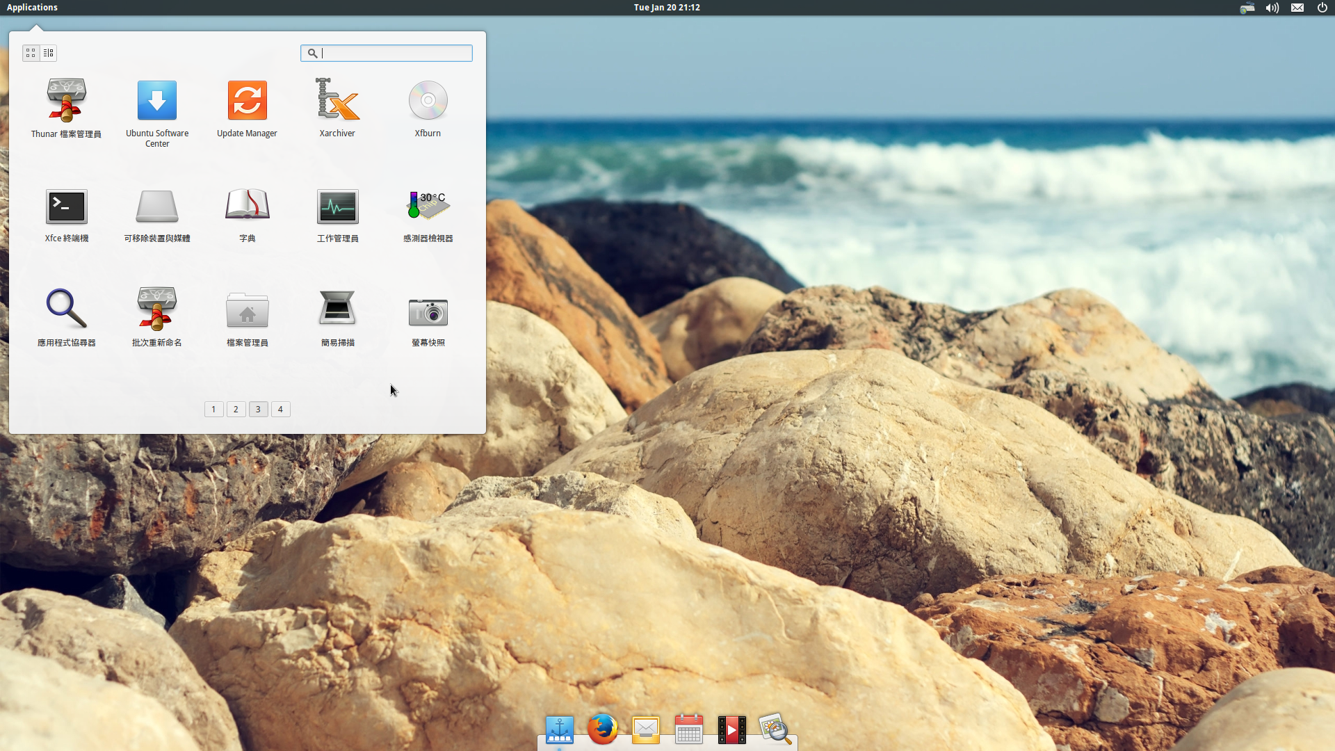Viewport: 1335px width, 751px height.
Task: Open screenshot camera app (螢幕快照)
Action: click(x=428, y=312)
